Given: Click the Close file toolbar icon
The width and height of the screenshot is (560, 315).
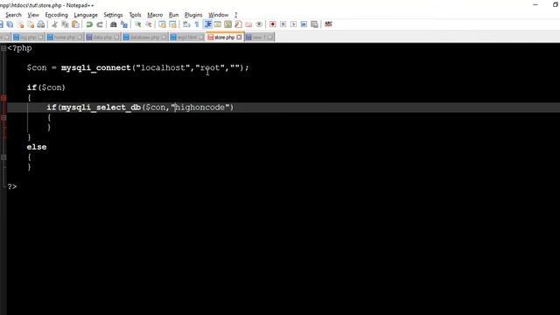Looking at the screenshot, I should pyautogui.click(x=20, y=24).
